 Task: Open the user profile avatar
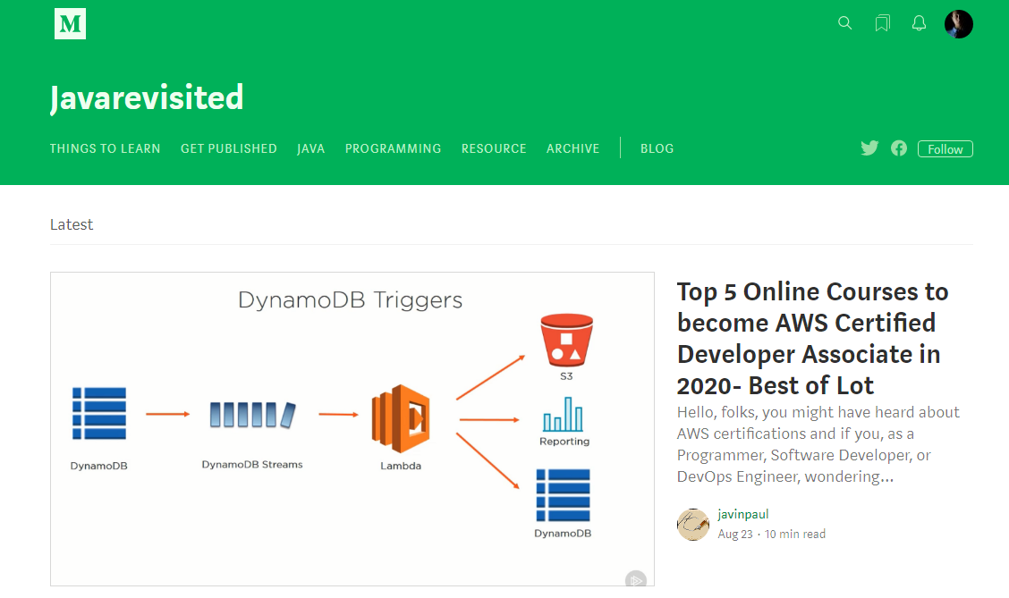coord(958,24)
